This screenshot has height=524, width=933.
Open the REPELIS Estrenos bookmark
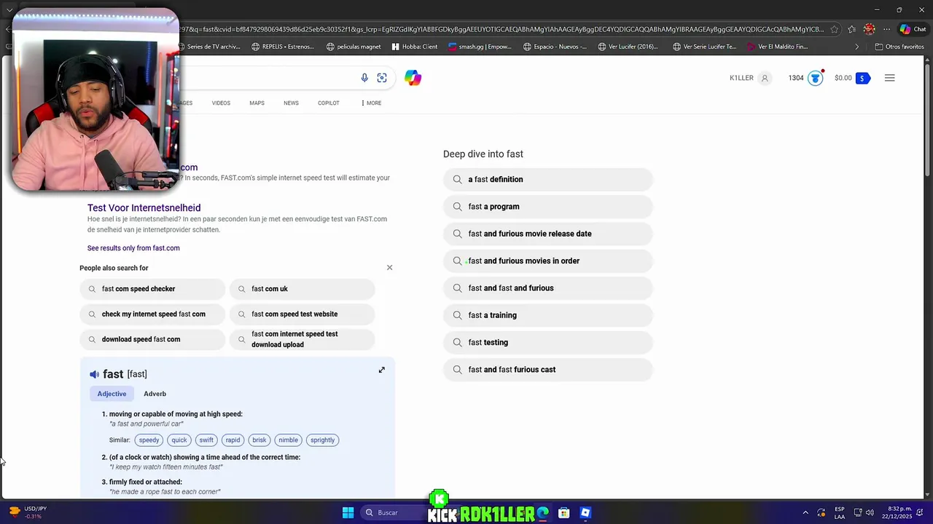(283, 47)
